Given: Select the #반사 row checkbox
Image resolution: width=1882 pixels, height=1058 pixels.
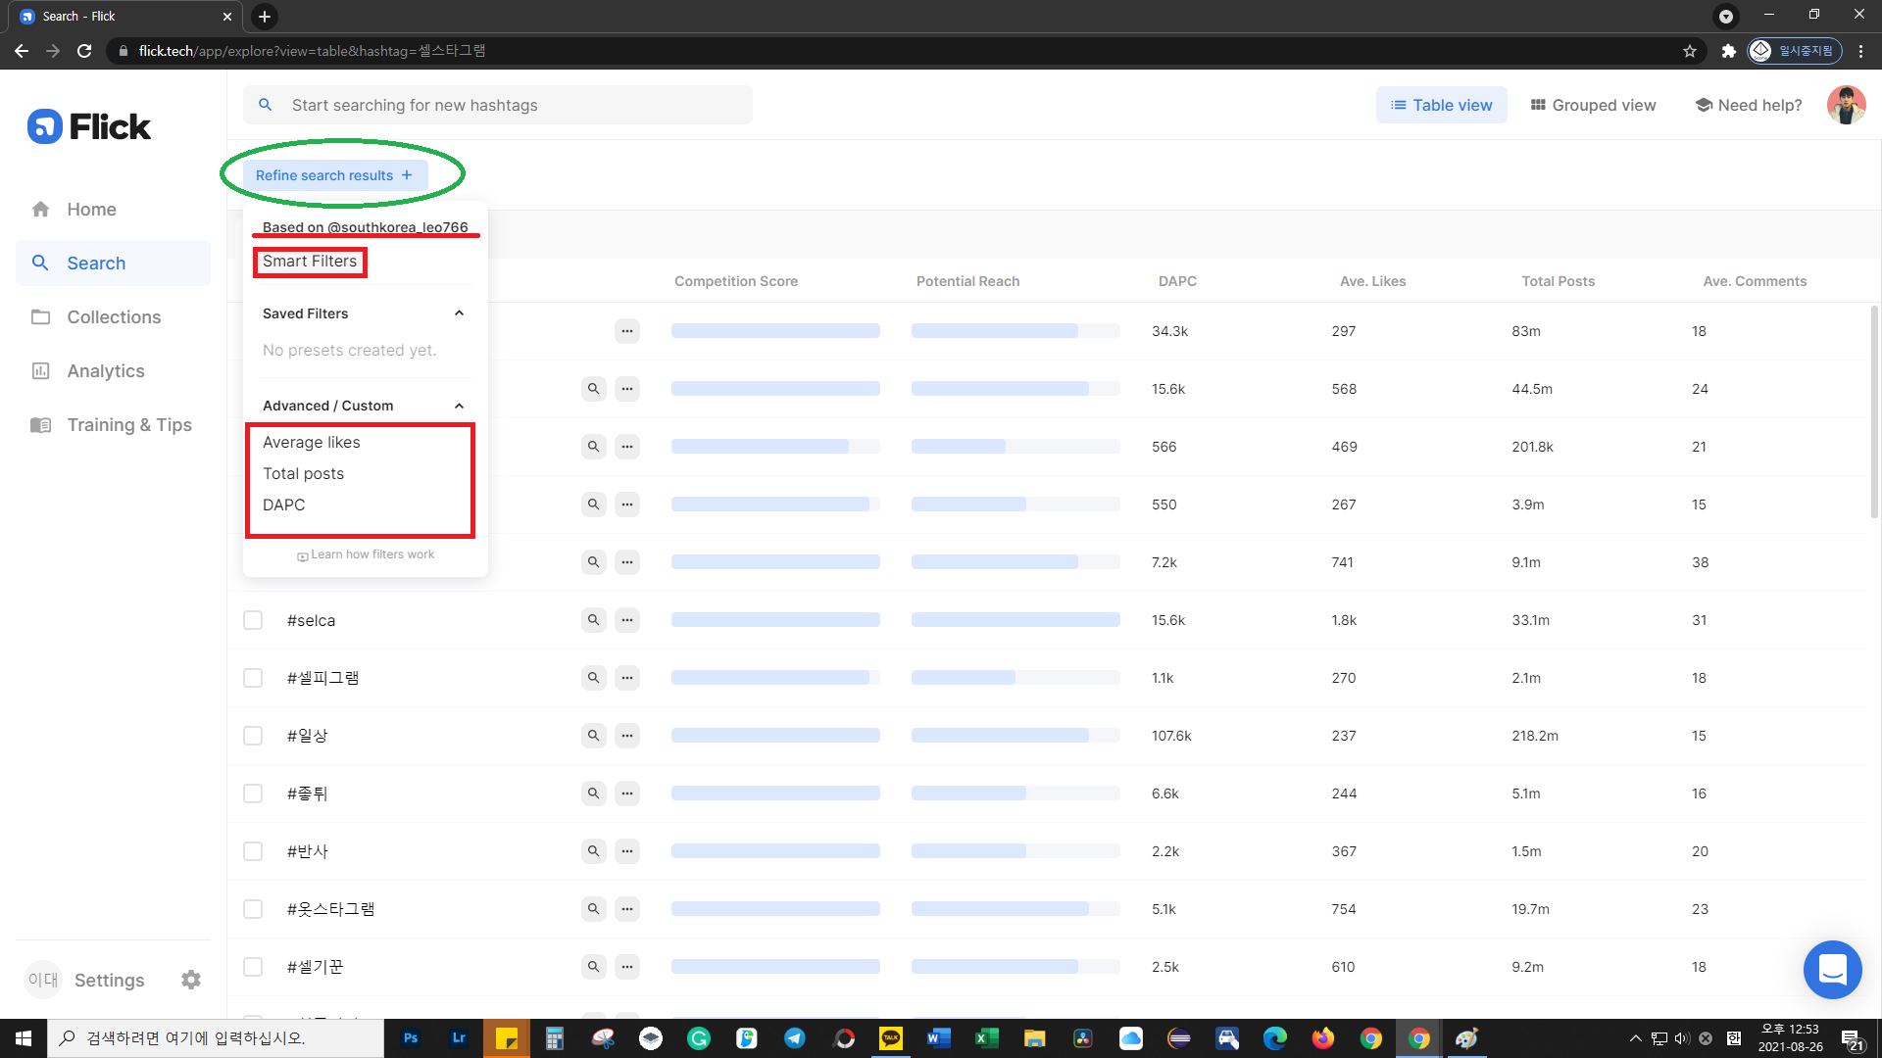Looking at the screenshot, I should point(253,851).
